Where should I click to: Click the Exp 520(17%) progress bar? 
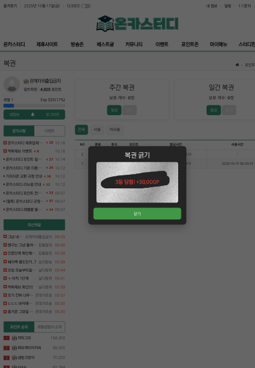coord(34,105)
